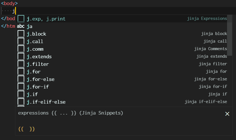
Task: Close the suggestion details panel
Action: click(x=227, y=114)
